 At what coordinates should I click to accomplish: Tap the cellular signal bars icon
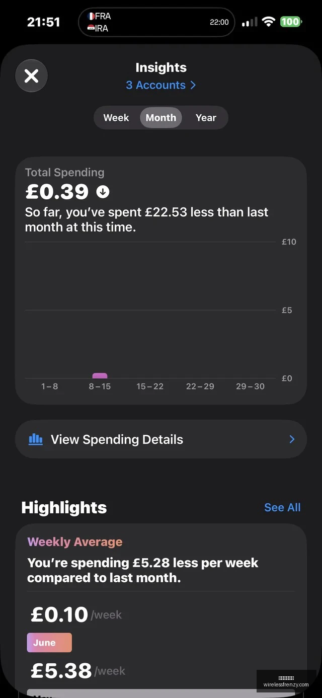coord(250,22)
